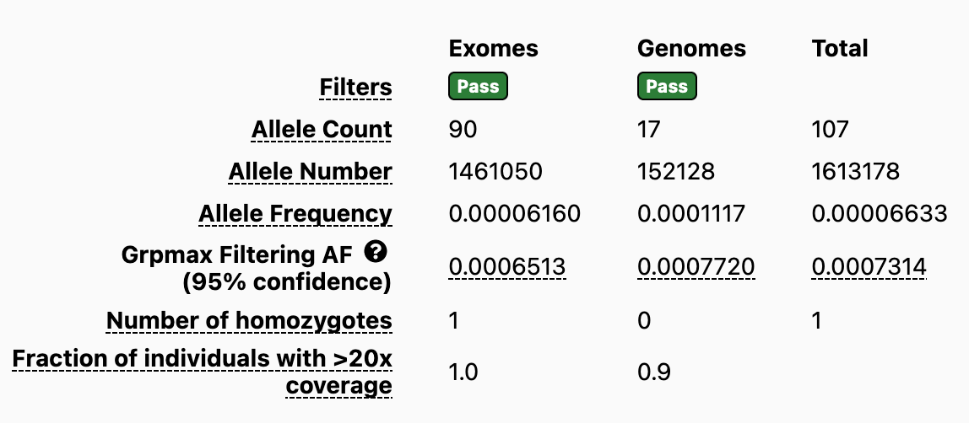Click the Total column header
969x423 pixels.
pos(840,48)
